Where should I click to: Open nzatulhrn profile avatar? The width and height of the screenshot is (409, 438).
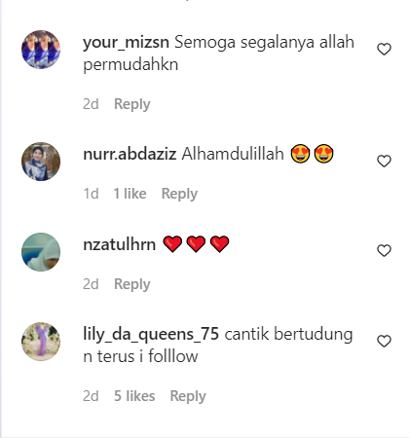coord(41,252)
